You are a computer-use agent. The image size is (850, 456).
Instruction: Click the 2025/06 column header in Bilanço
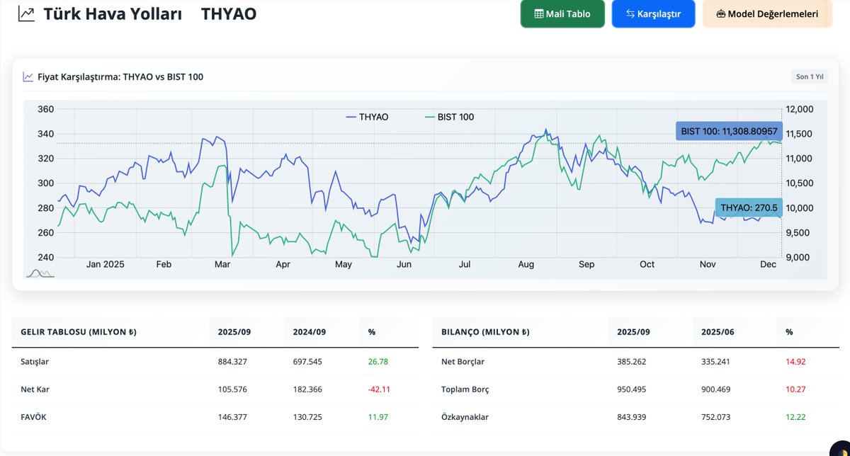click(x=716, y=332)
